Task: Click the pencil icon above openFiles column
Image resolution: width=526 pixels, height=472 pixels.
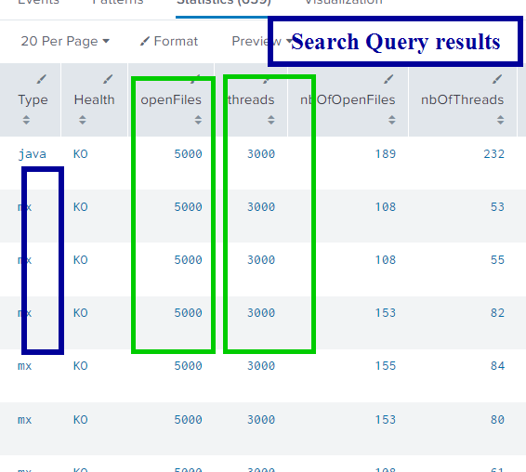Action: (x=195, y=79)
